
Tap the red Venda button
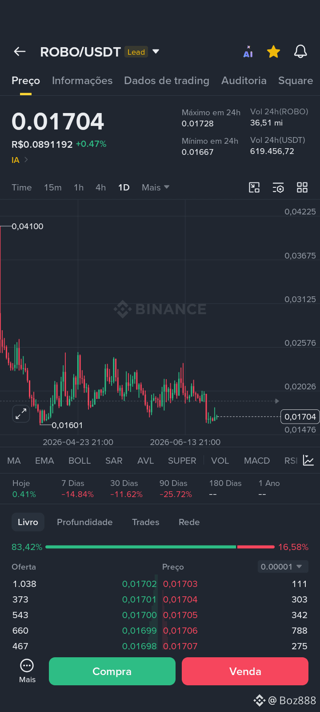coord(245,672)
